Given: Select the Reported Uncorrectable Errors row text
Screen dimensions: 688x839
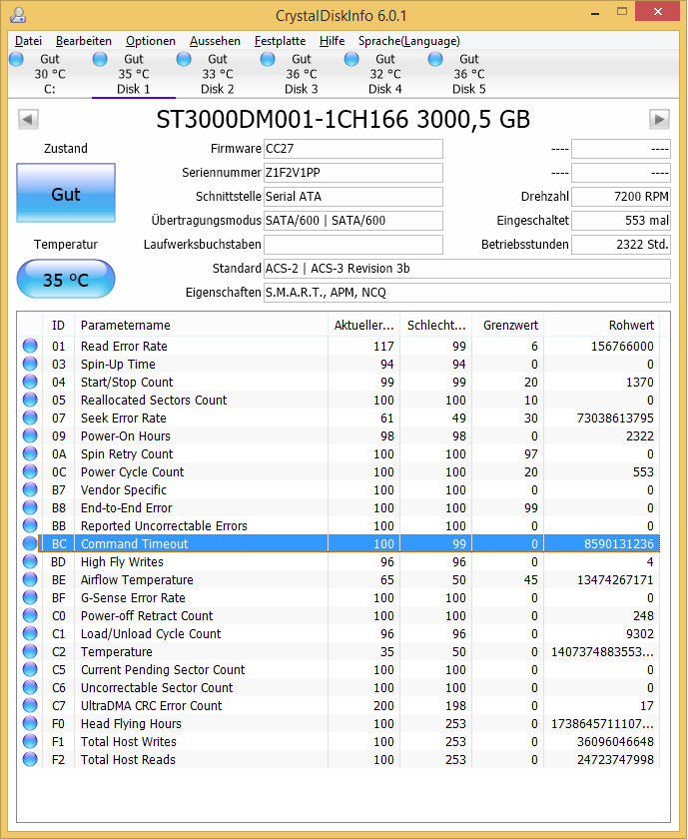Looking at the screenshot, I should pyautogui.click(x=164, y=526).
